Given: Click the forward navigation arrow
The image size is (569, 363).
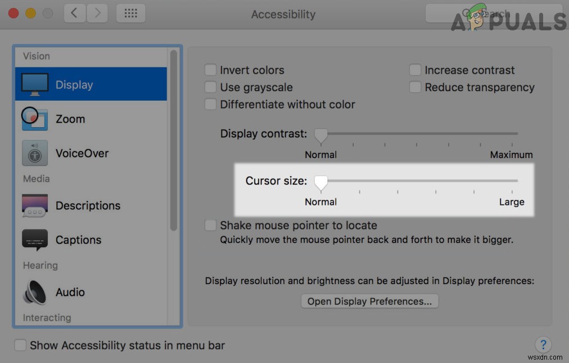Looking at the screenshot, I should click(97, 13).
